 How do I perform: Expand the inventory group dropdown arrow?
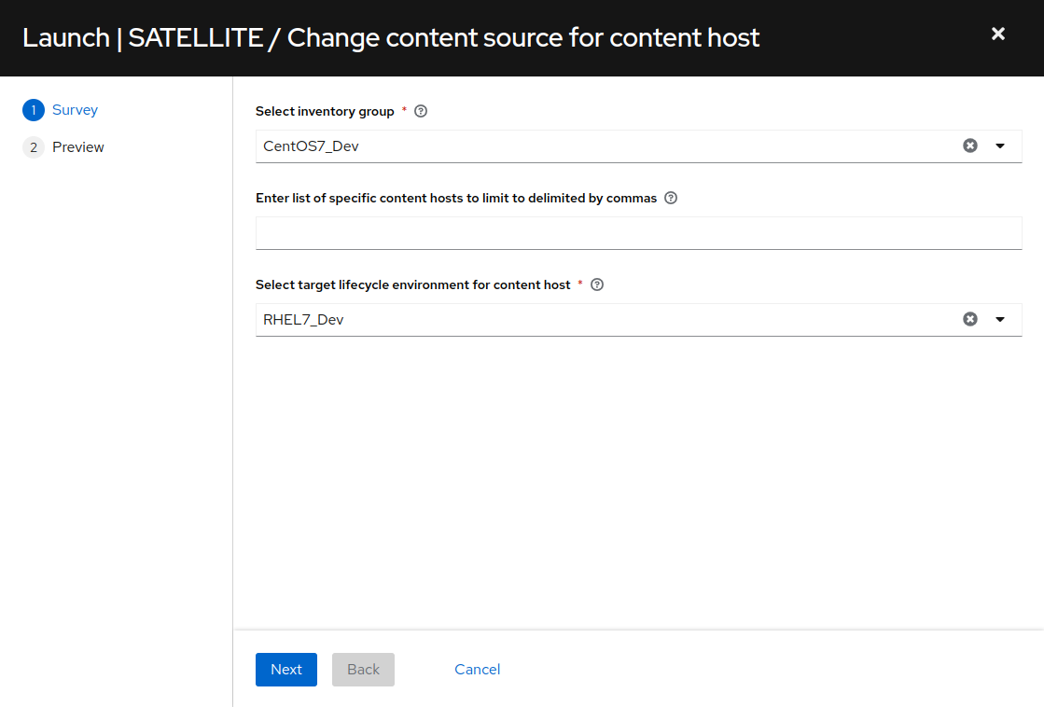click(x=1000, y=146)
